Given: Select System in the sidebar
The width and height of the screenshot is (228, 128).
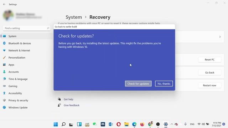Looking at the screenshot, I should click(x=27, y=36).
